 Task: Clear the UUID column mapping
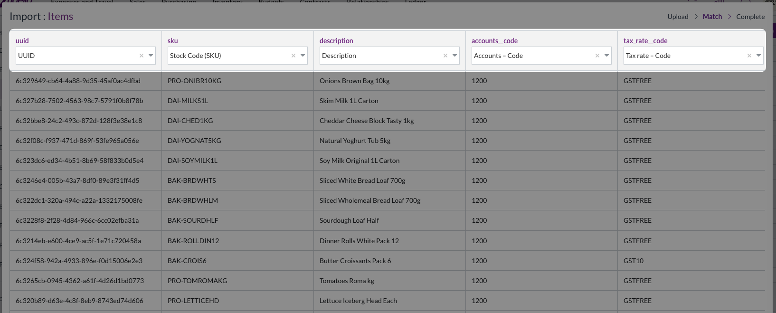tap(142, 56)
